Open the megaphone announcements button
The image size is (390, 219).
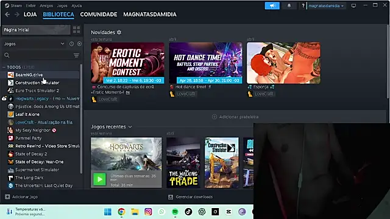click(272, 5)
